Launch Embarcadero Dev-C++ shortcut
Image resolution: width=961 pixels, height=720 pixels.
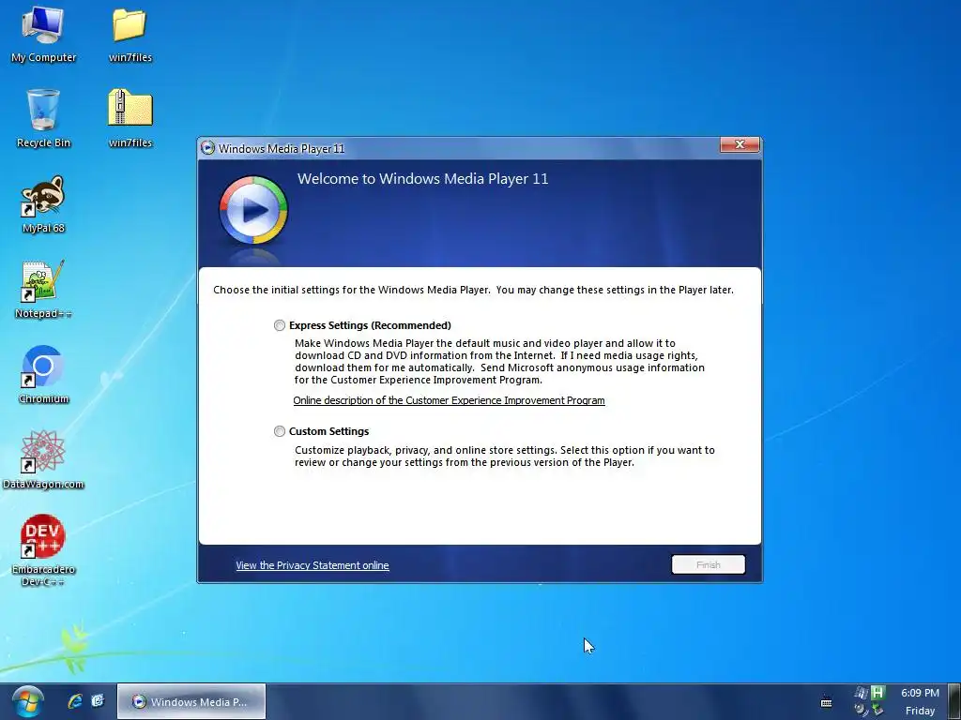point(43,550)
